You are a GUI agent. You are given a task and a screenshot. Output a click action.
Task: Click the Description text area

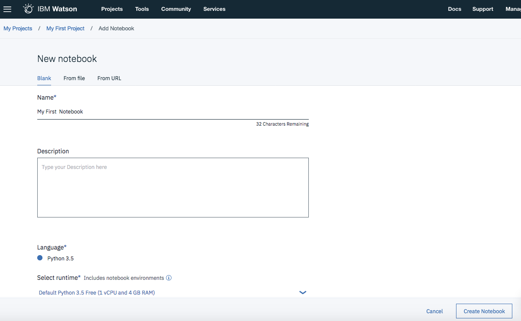coord(173,187)
